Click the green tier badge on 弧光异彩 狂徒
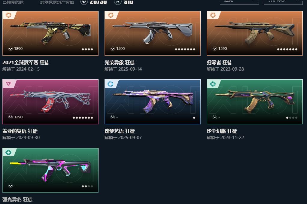The width and height of the screenshot is (307, 204). pos(8,152)
